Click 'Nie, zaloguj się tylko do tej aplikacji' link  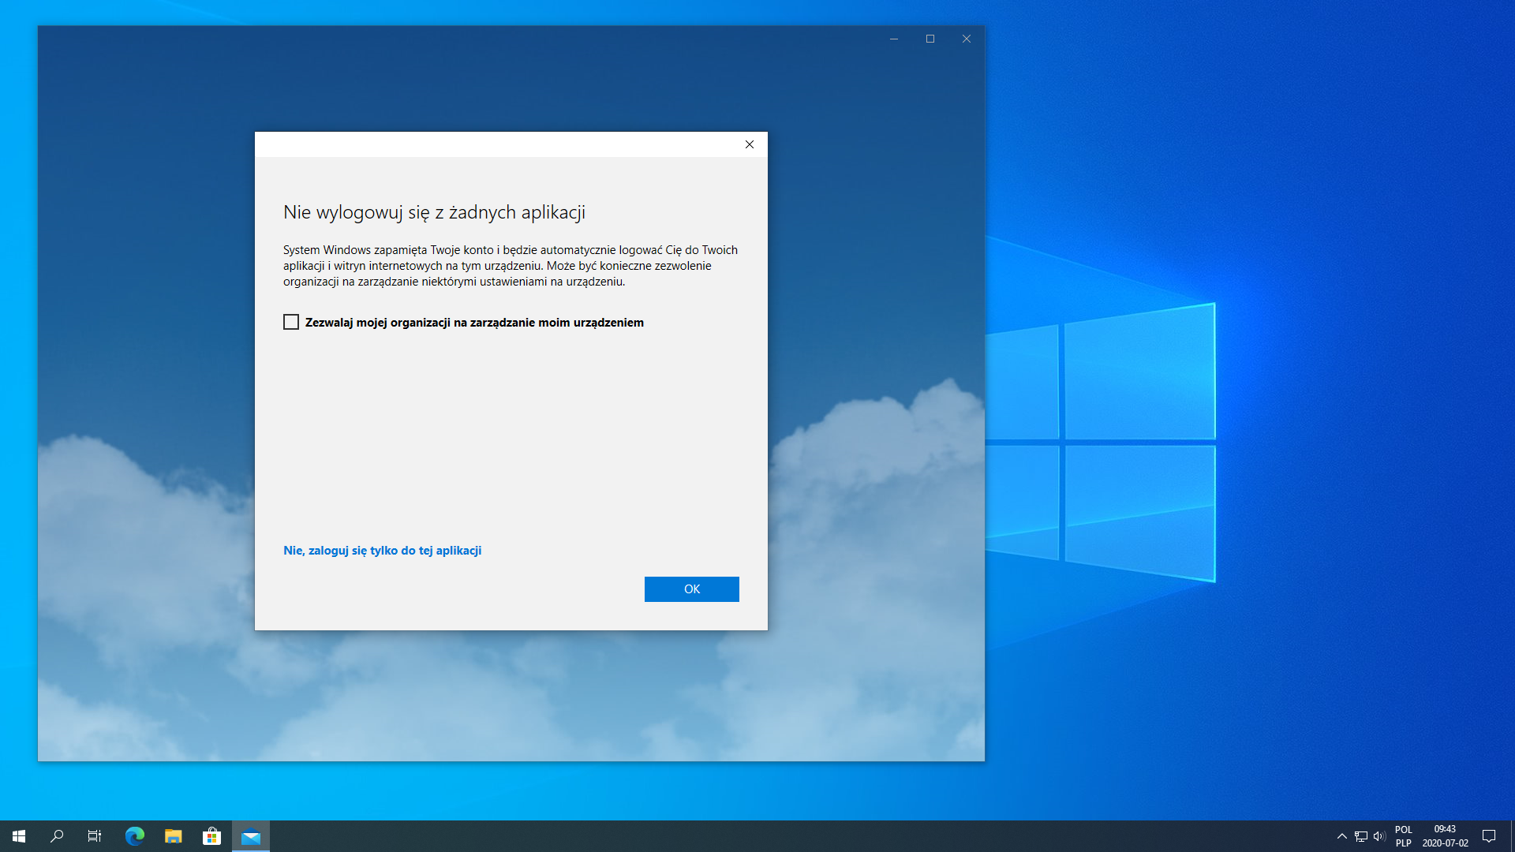pyautogui.click(x=382, y=551)
